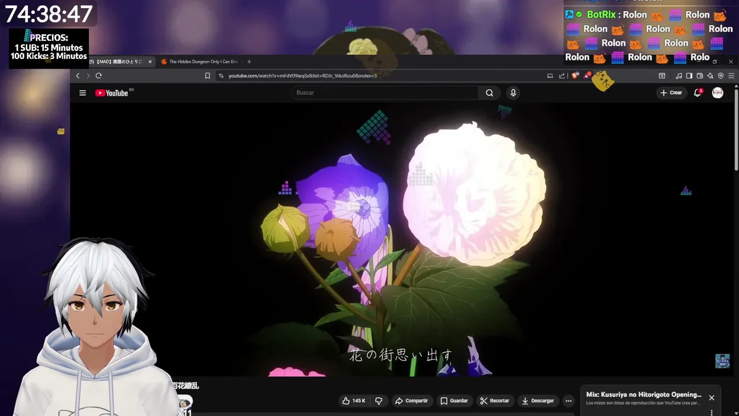Click the channel watermark in video corner
This screenshot has width=739, height=416.
tap(722, 361)
